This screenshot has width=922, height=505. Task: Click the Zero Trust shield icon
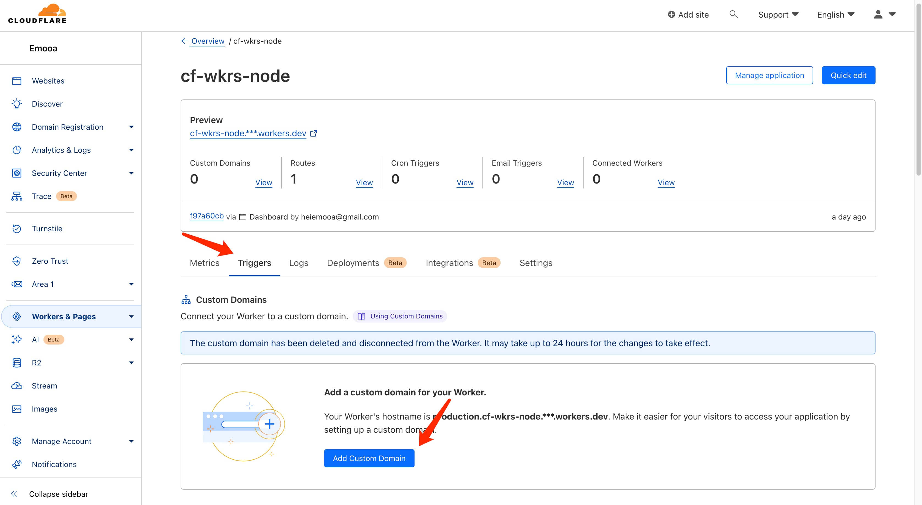[17, 261]
